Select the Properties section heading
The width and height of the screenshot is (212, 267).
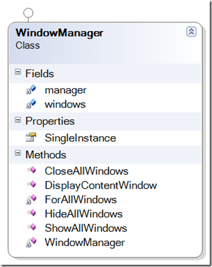[x=50, y=121]
